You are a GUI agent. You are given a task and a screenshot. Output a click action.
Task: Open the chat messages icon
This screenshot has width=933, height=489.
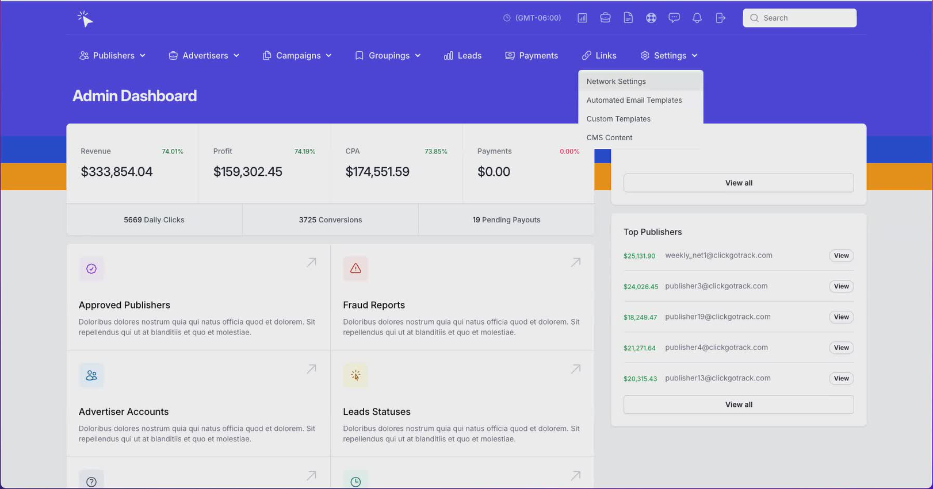pos(674,18)
